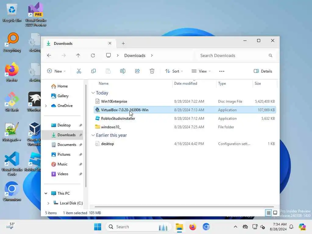312x234 pixels.
Task: Open the notification bell in system tray
Action: (x=291, y=227)
